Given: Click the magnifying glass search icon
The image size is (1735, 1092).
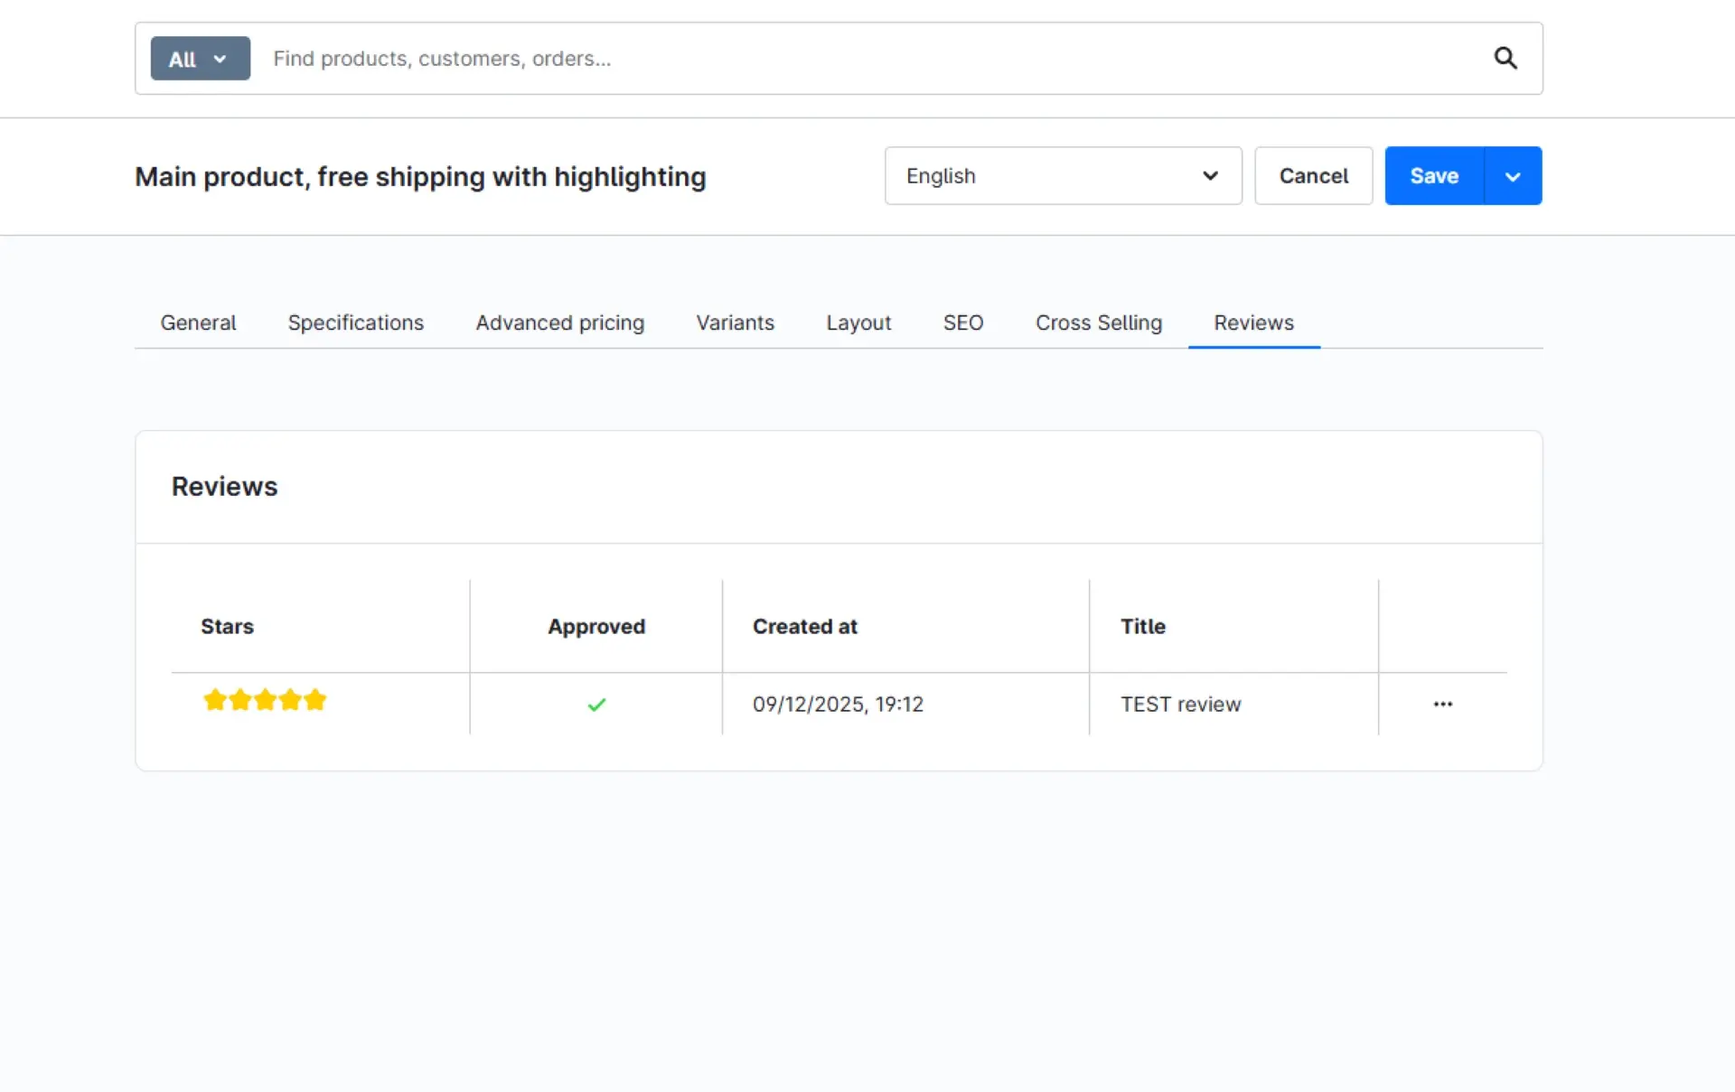Looking at the screenshot, I should [1505, 58].
